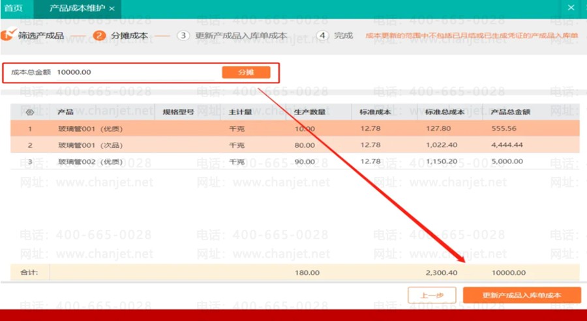The width and height of the screenshot is (587, 321).
Task: Close the window with top-right X
Action: (x=571, y=7)
